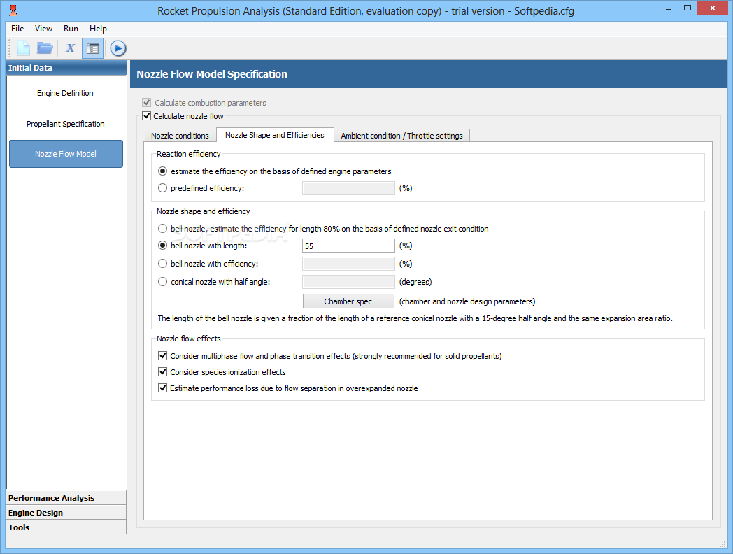Expand the Engine Design section
Image resolution: width=733 pixels, height=554 pixels.
click(66, 513)
